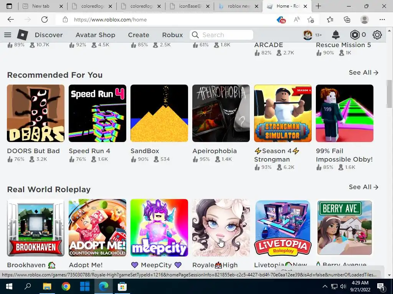393x294 pixels.
Task: Open the Favorites list icon
Action: (x=330, y=20)
